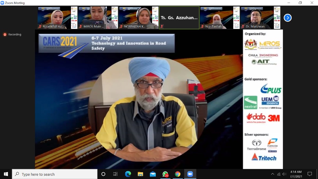
Task: Select Ts. Gs. Azzuhan... participant tile
Action: coord(179,18)
